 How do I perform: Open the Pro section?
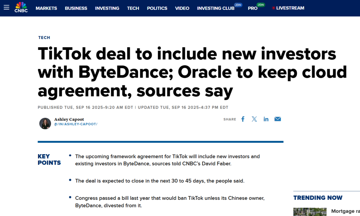[x=252, y=8]
